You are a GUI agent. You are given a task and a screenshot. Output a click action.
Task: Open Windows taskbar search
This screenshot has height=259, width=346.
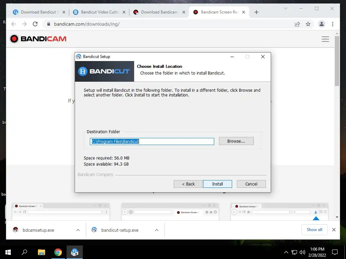pos(24,252)
